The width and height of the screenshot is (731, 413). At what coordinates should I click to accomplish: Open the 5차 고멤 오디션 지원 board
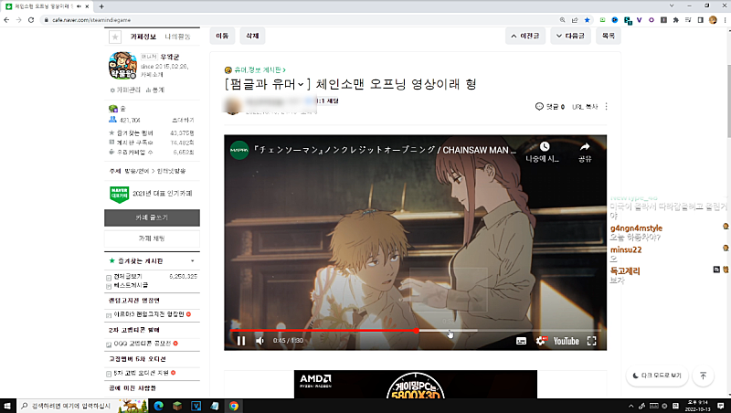coord(142,373)
